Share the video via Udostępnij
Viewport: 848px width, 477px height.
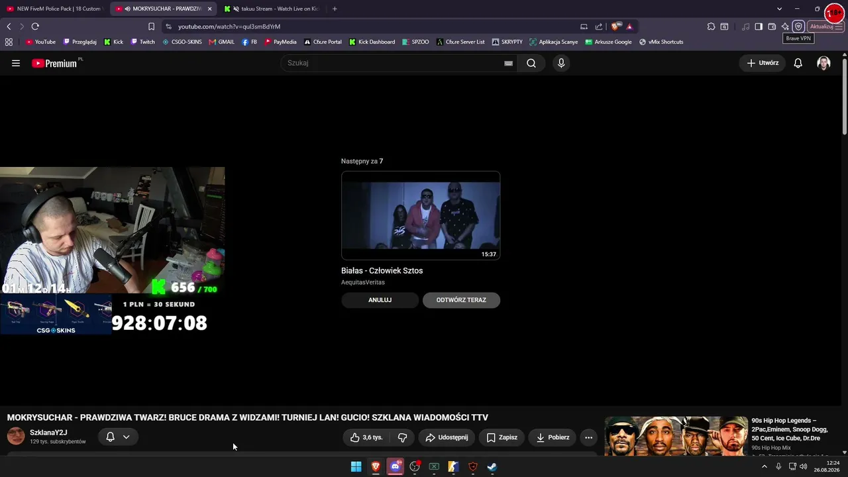click(447, 437)
